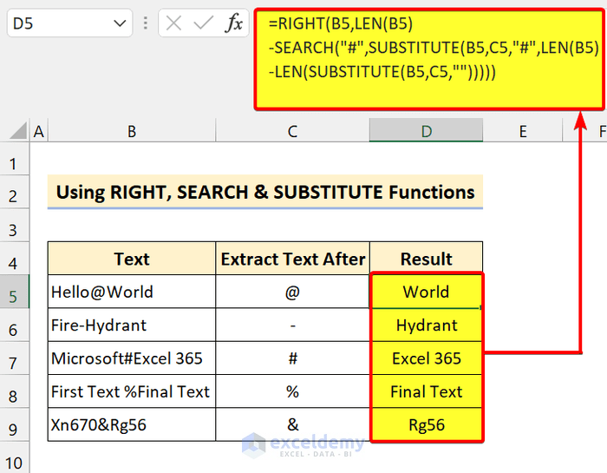The image size is (607, 473).
Task: Select the '&' delimiter cell in row 9
Action: 293,424
